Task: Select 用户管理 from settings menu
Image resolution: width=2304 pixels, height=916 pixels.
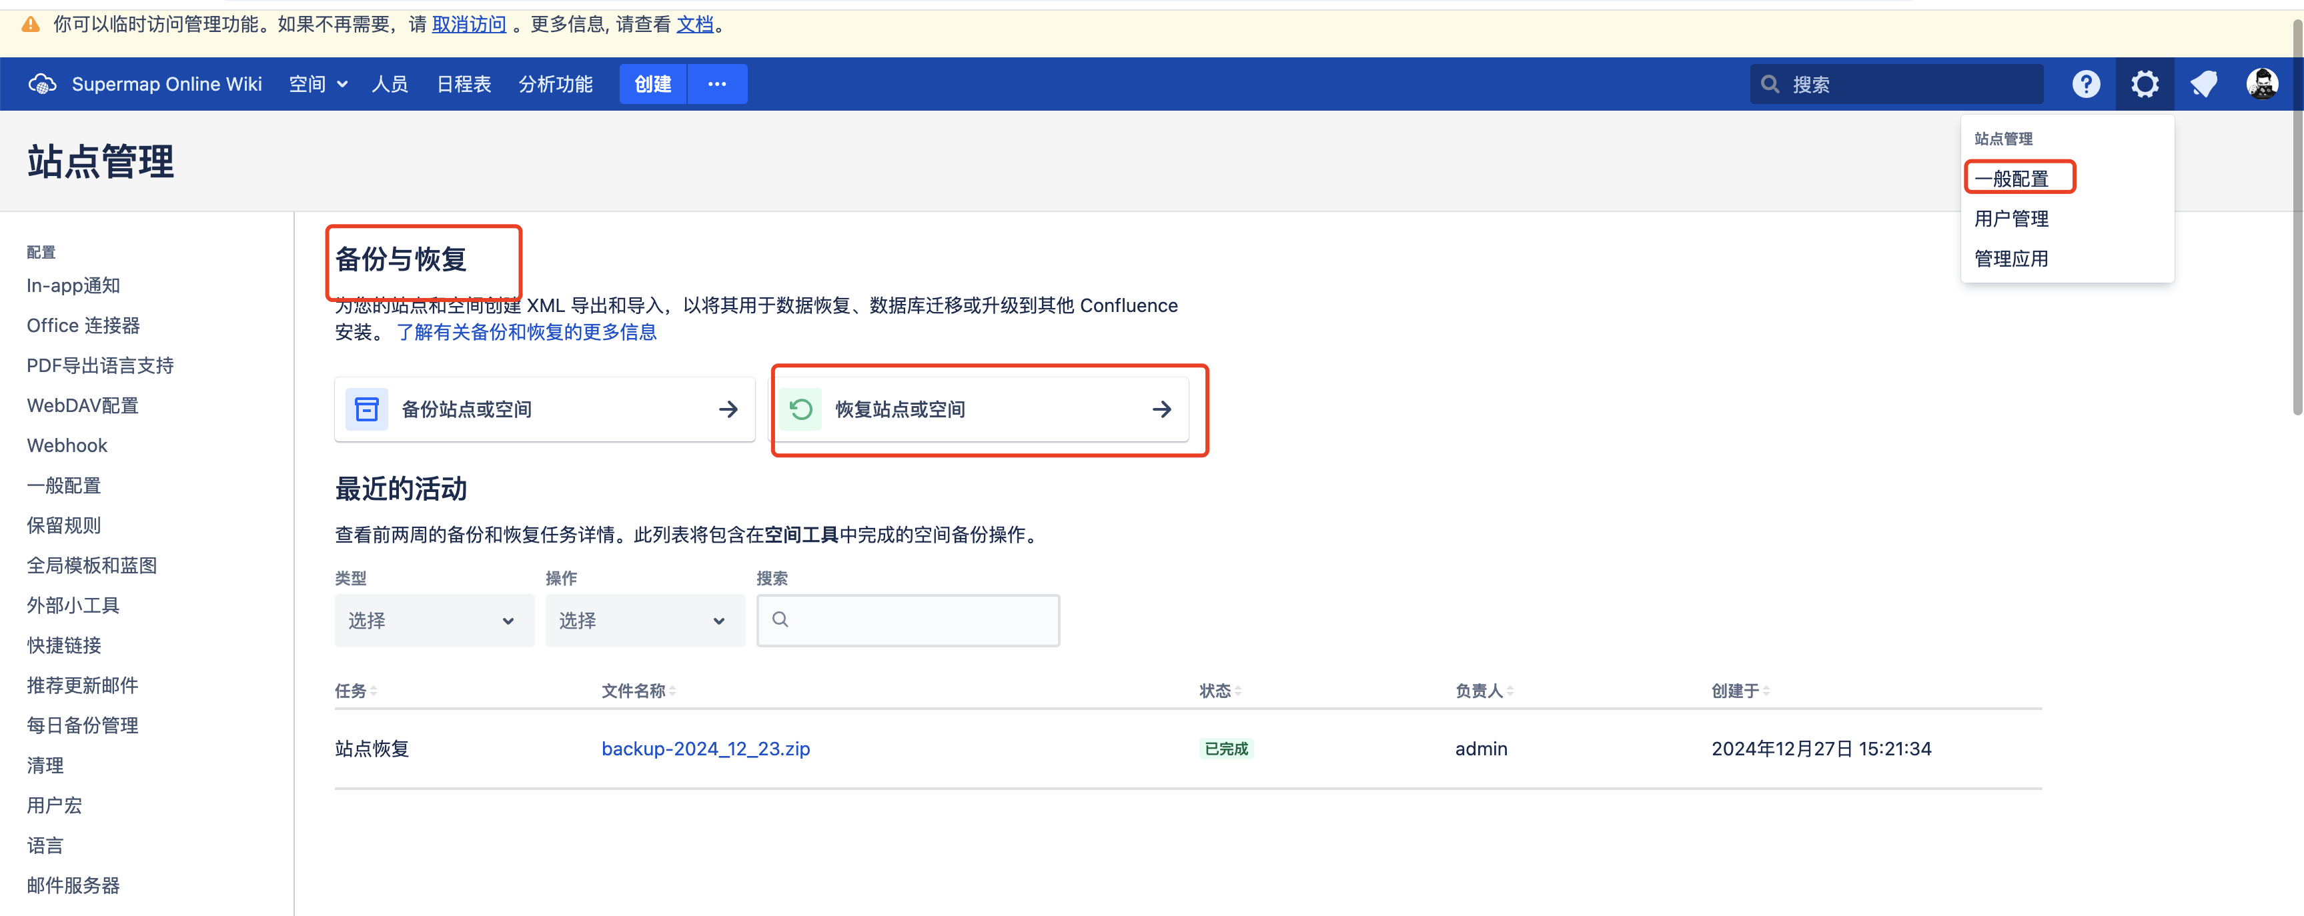Action: pyautogui.click(x=2010, y=219)
